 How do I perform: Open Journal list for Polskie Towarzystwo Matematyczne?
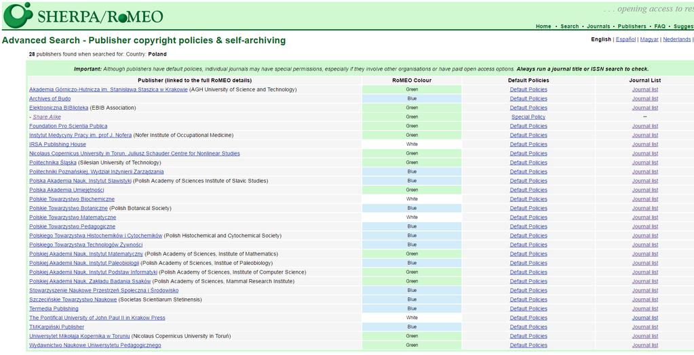(645, 217)
